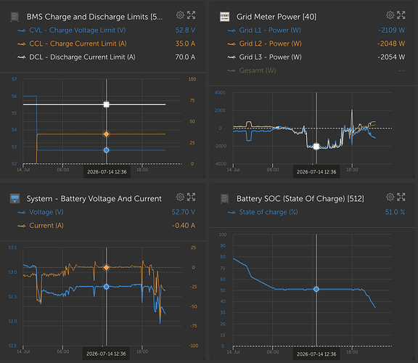
Task: Click the battery device icon beside BMS Charge title
Action: pyautogui.click(x=15, y=17)
